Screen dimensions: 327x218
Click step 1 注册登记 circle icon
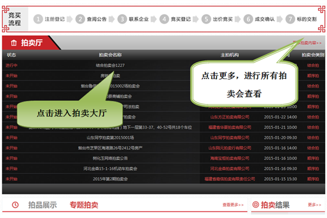[x=38, y=19]
